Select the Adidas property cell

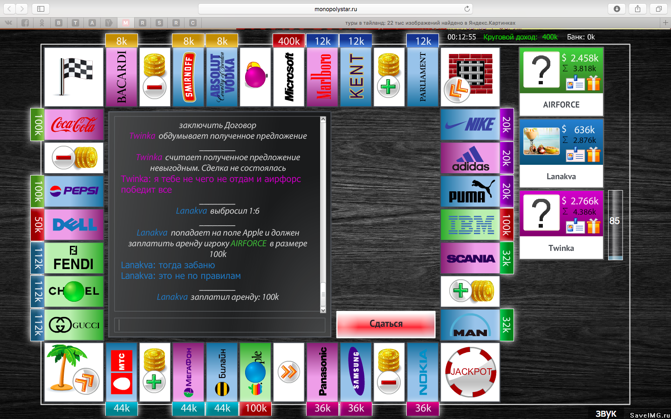471,158
